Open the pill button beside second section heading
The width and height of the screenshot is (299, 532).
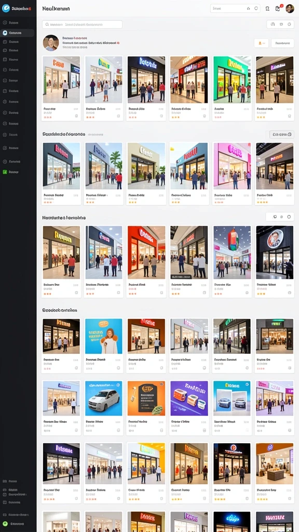point(282,135)
